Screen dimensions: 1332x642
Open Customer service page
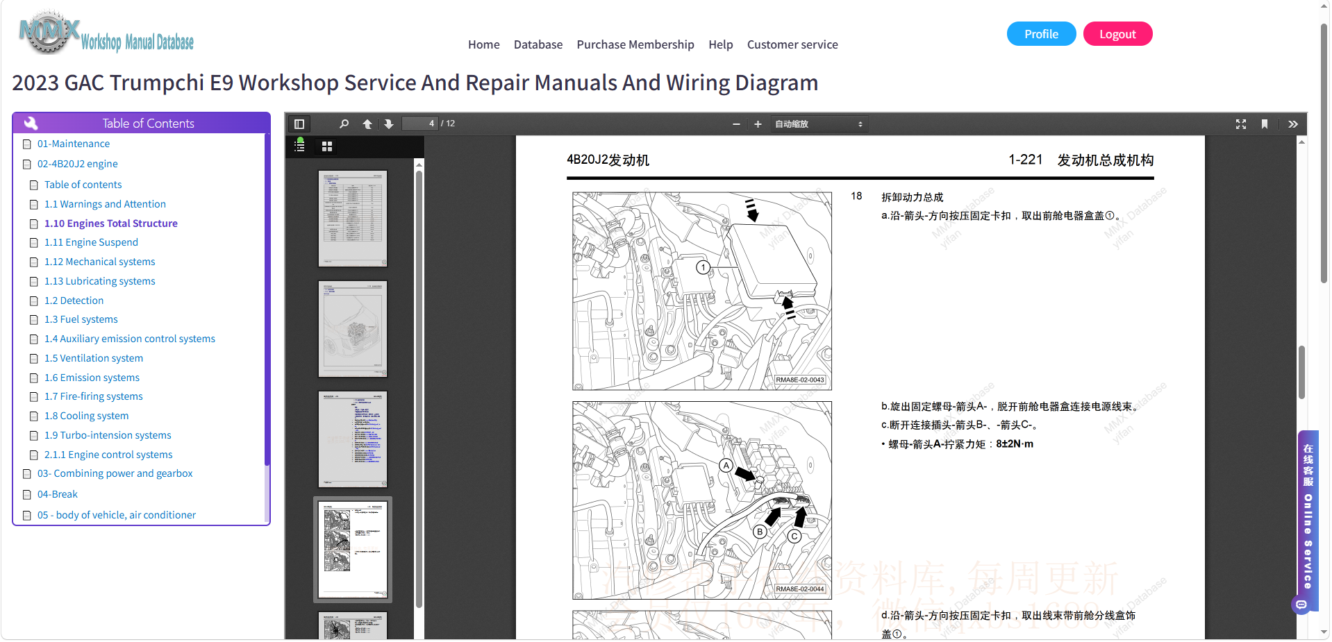point(792,44)
